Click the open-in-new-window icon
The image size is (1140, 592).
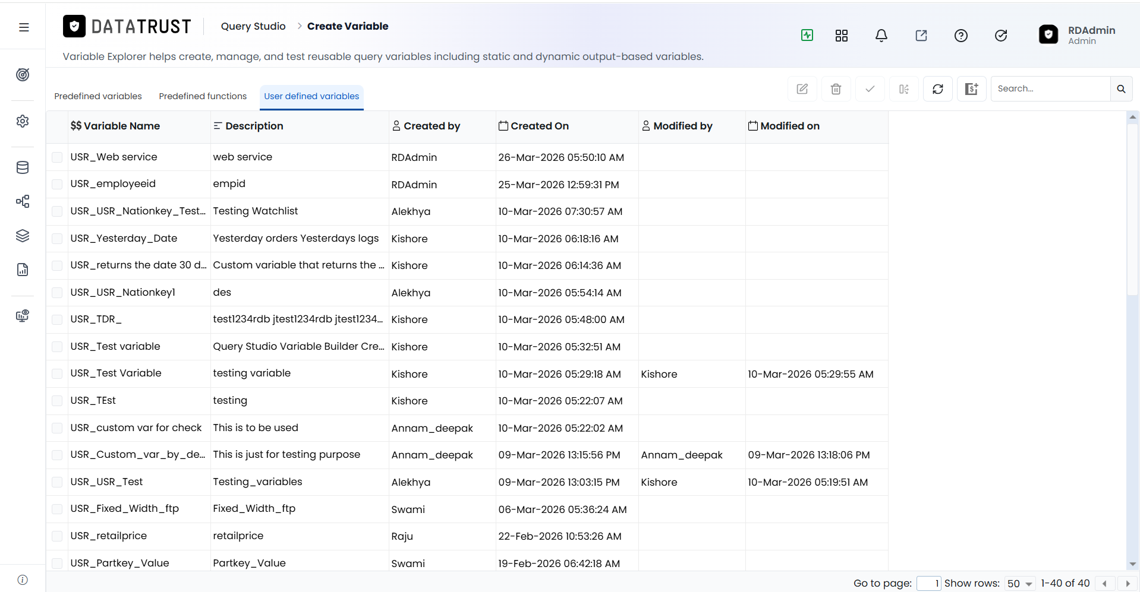921,36
